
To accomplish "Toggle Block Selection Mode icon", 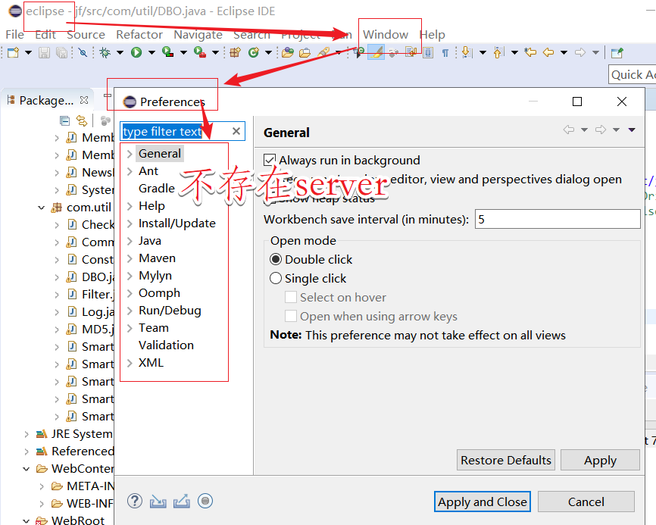I will pyautogui.click(x=427, y=53).
